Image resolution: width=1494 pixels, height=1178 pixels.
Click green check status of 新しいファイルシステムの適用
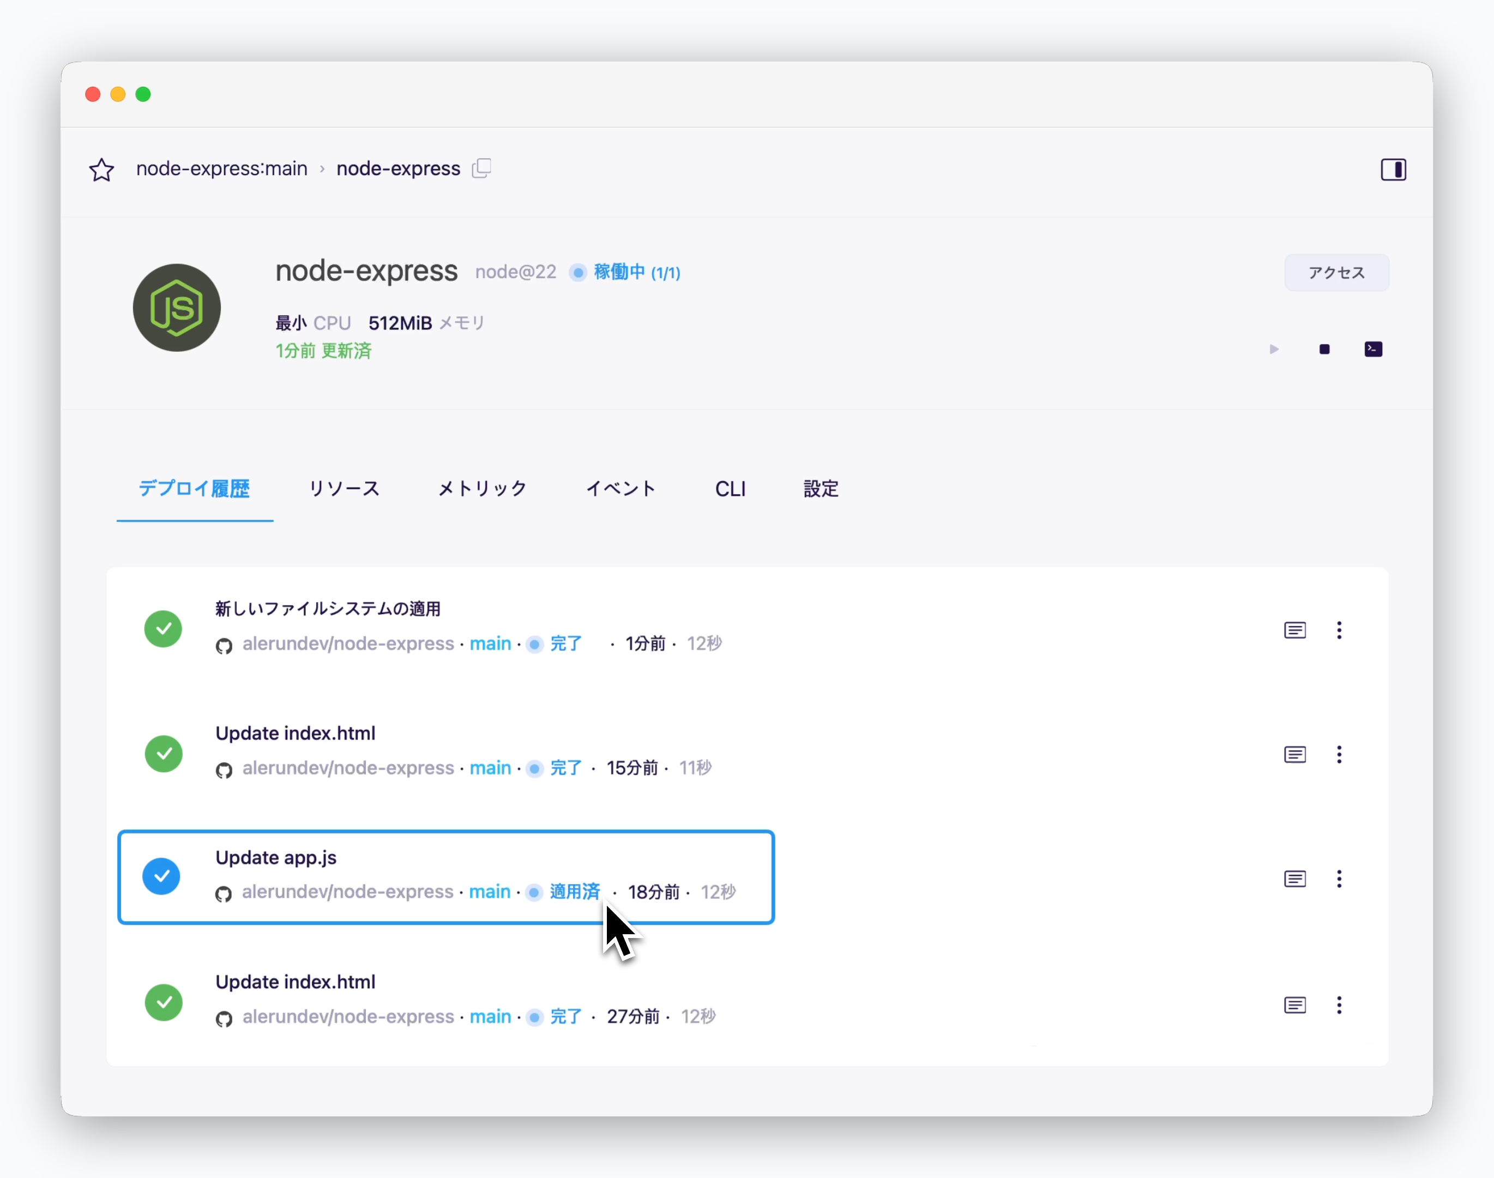(x=164, y=629)
